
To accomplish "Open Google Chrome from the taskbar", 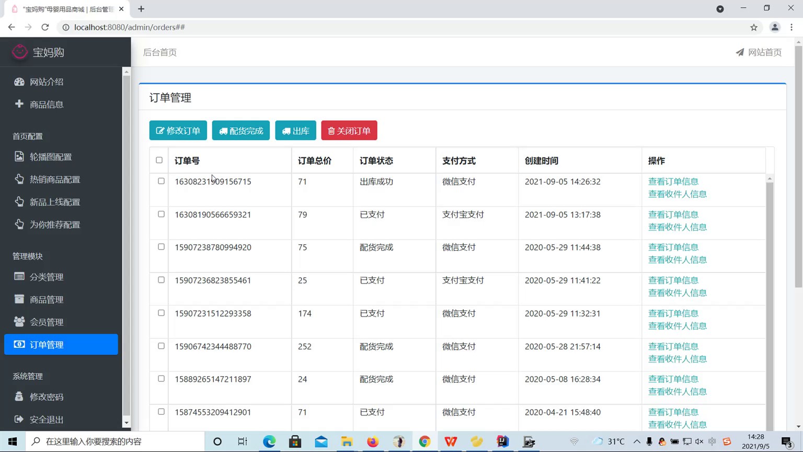I will 425,442.
